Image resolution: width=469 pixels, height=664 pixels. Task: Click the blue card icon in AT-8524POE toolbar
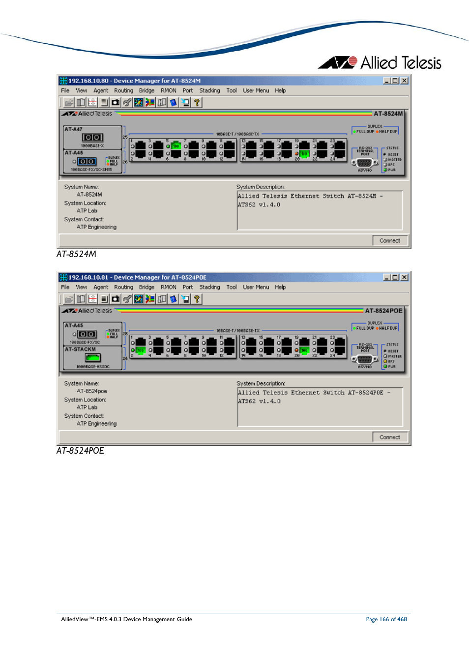[x=174, y=299]
